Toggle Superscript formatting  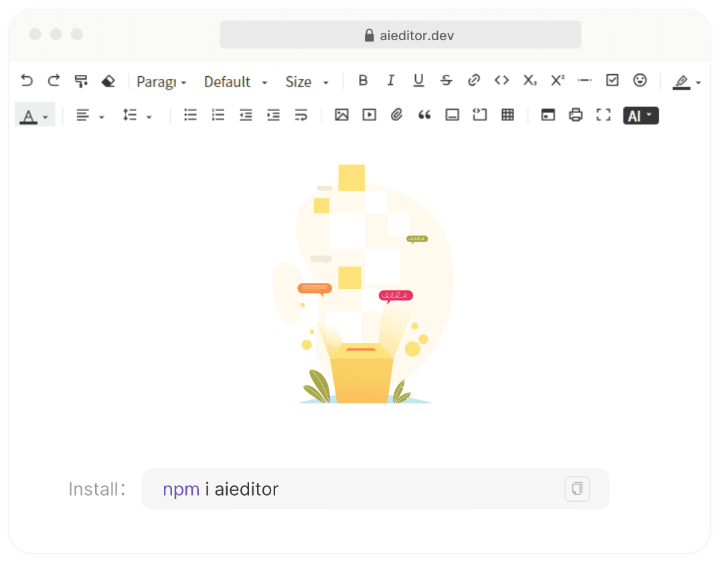click(557, 80)
